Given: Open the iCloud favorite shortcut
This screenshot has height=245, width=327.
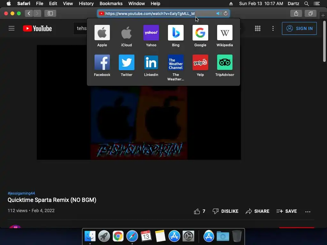Looking at the screenshot, I should pos(126,36).
